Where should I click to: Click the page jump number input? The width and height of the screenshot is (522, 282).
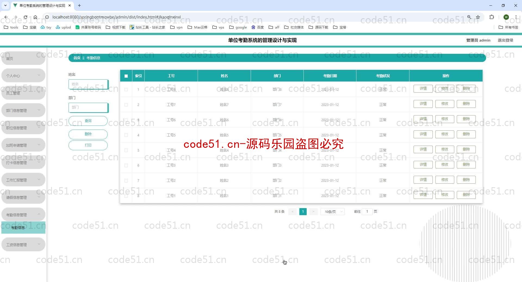click(367, 211)
